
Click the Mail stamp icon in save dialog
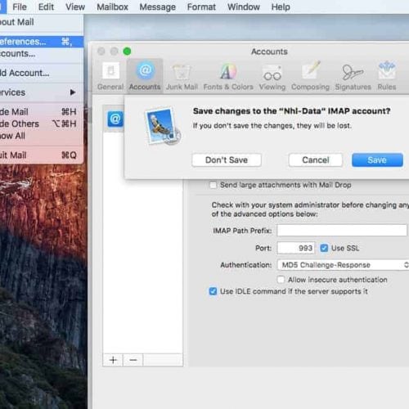(163, 126)
